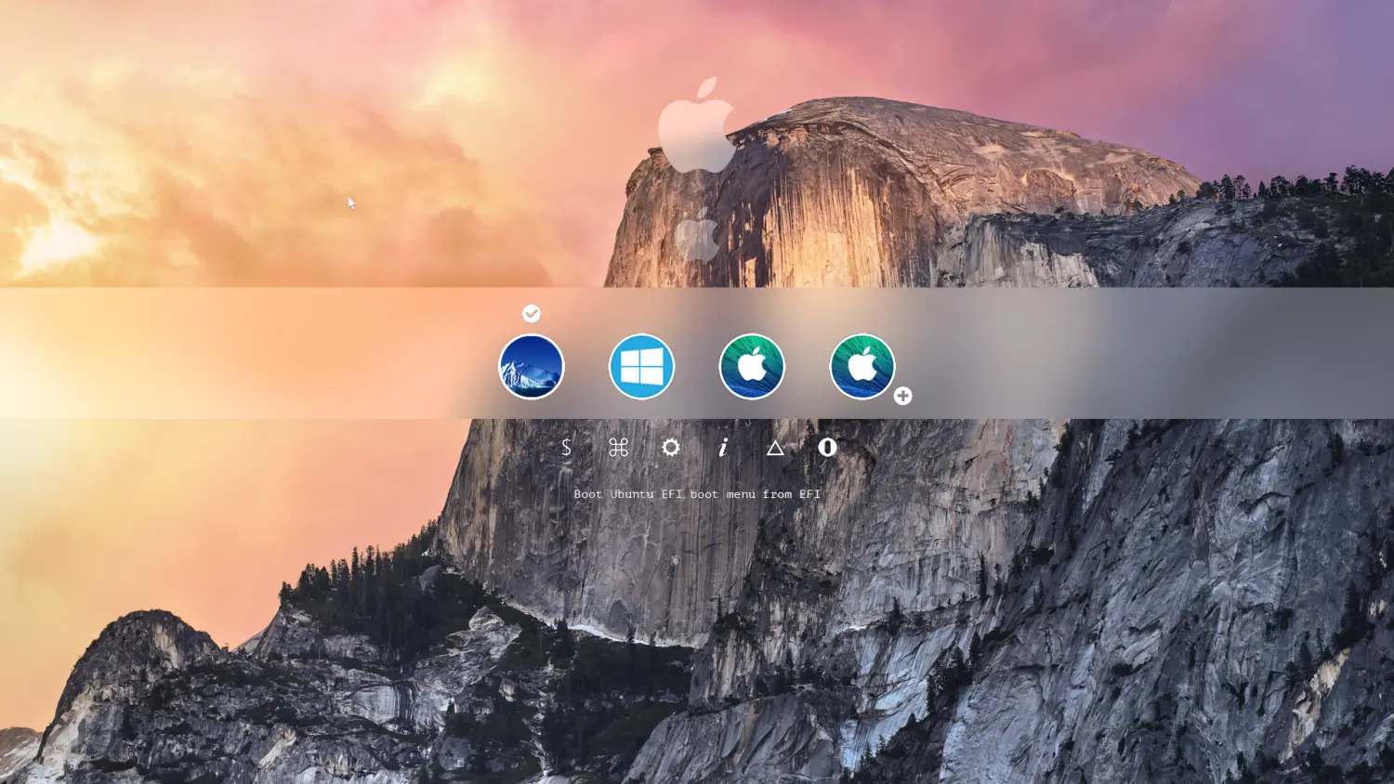Image resolution: width=1394 pixels, height=784 pixels.
Task: Choose the macOS entry with plus badge
Action: click(861, 367)
